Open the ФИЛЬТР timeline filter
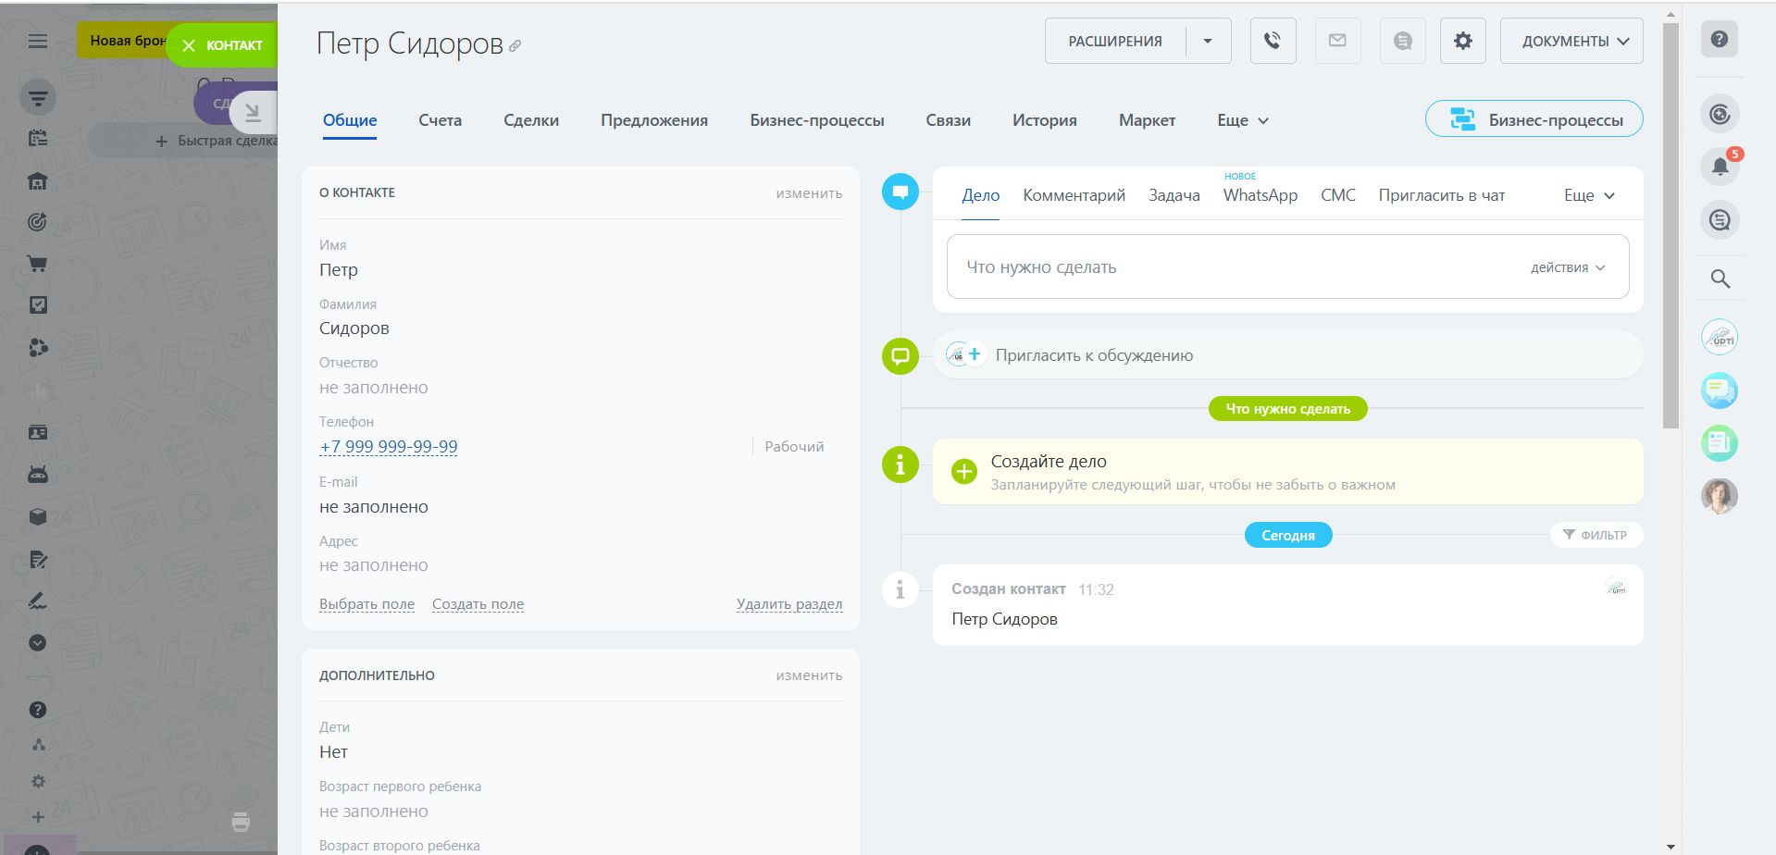1776x855 pixels. point(1595,535)
